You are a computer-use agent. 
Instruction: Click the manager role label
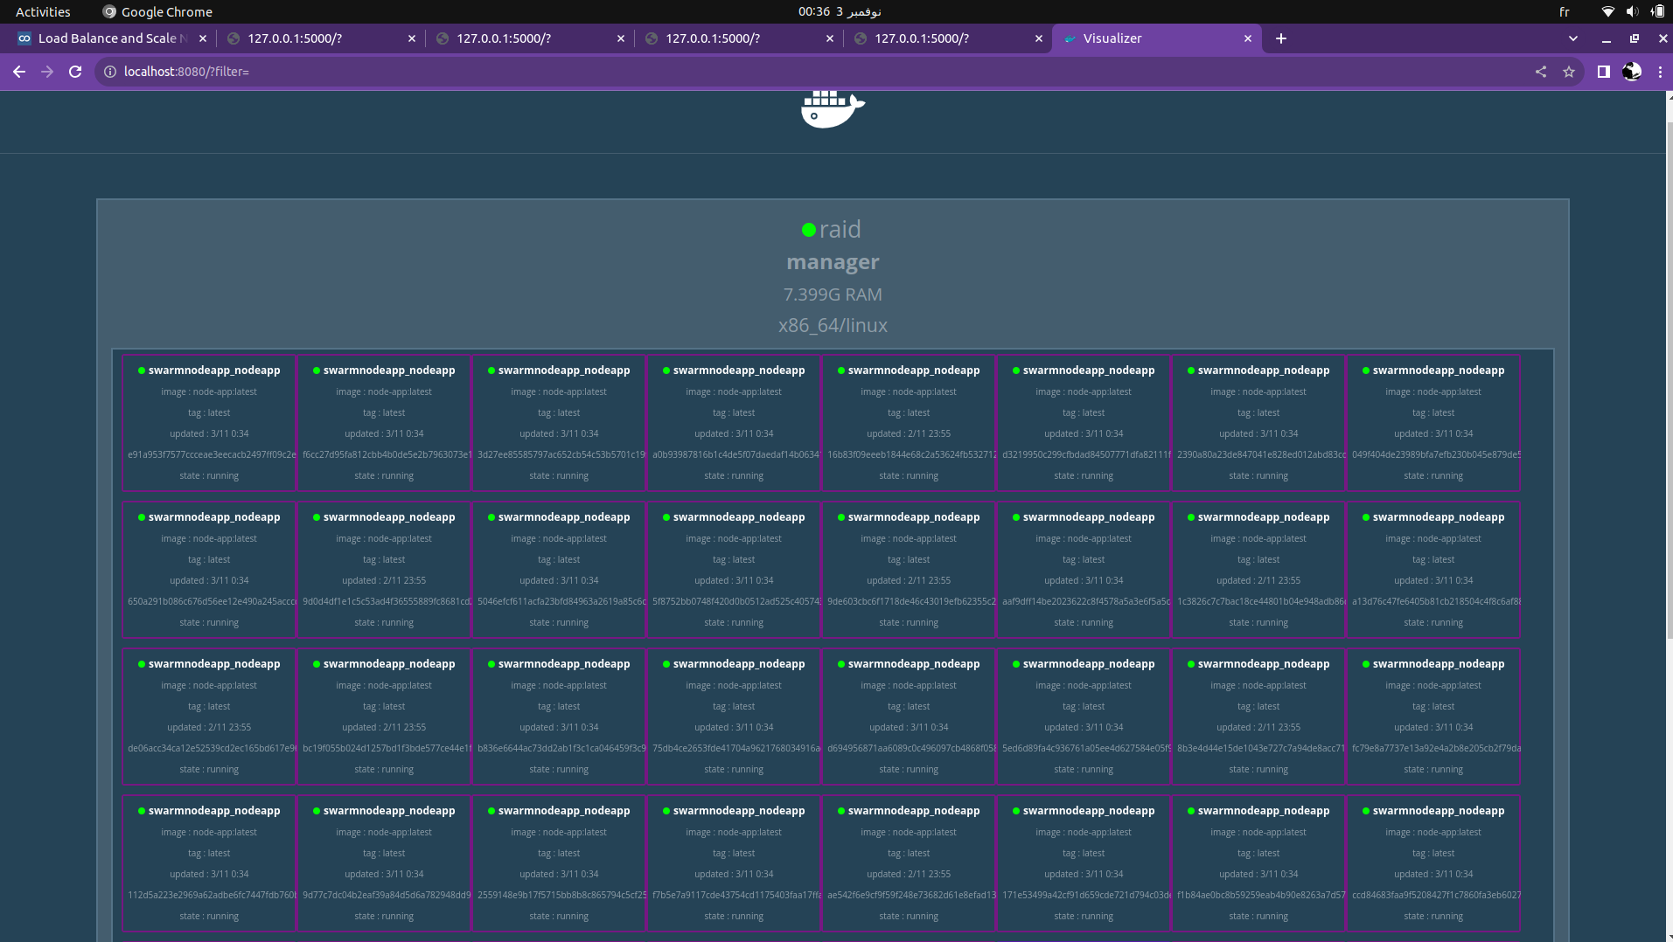833,262
